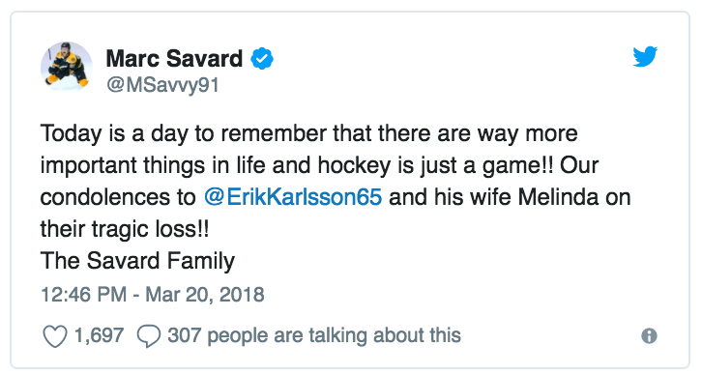Click "The Savard Family" signature line
This screenshot has height=374, width=702.
[137, 261]
